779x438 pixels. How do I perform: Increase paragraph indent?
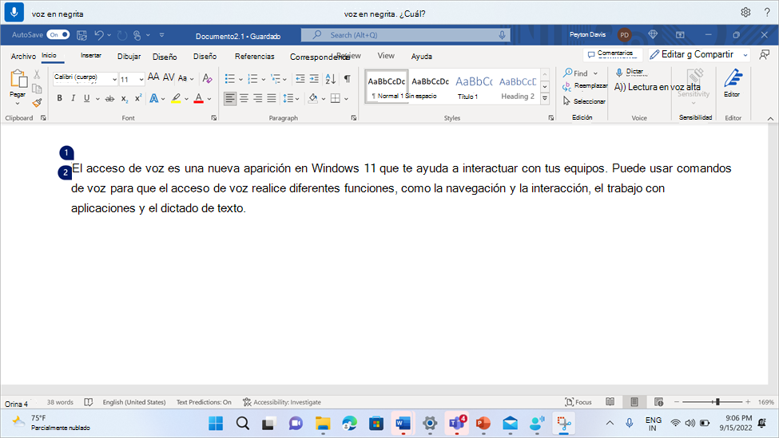314,78
